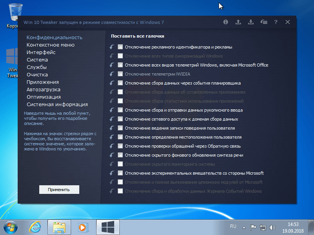Switch to the Система section

[37, 60]
